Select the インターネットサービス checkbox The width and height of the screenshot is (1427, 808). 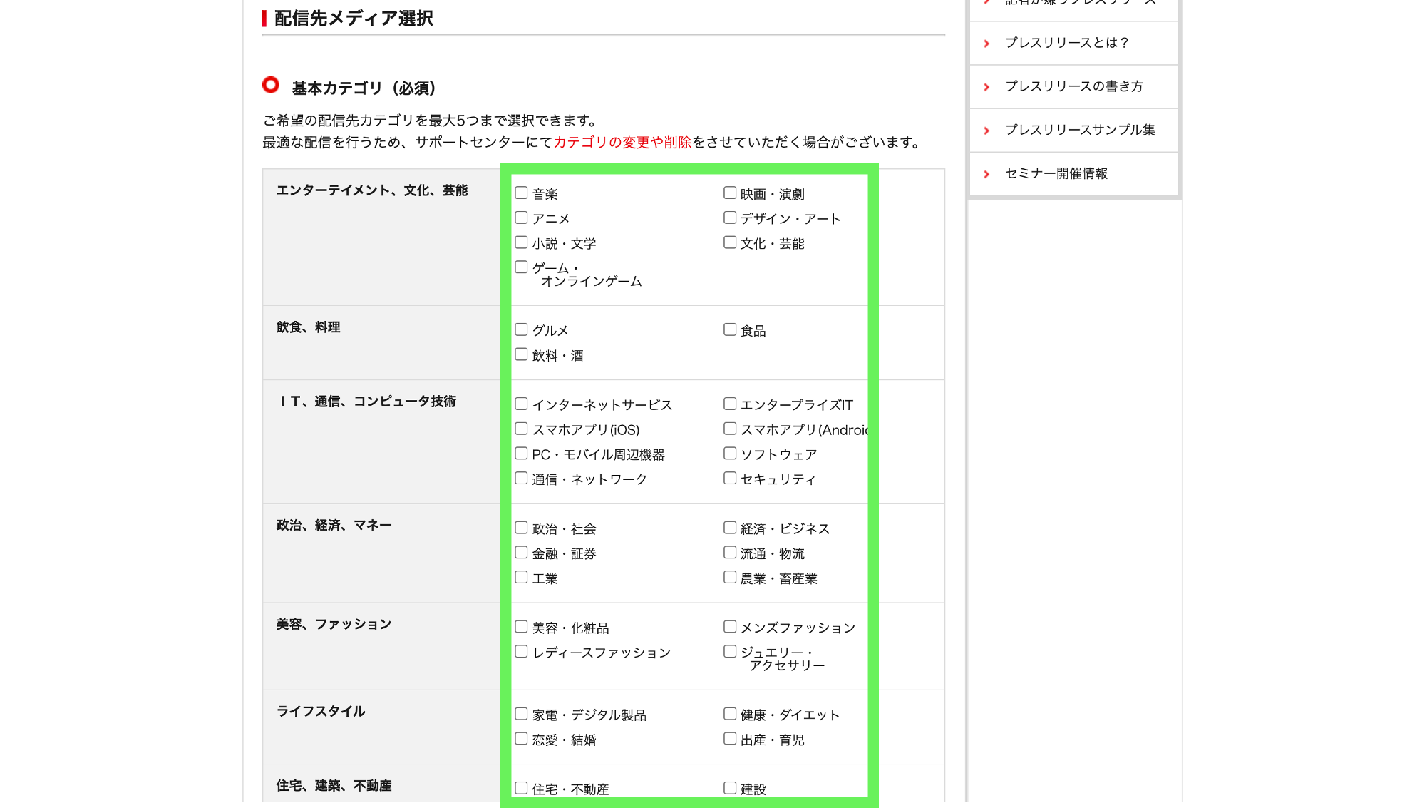point(521,404)
